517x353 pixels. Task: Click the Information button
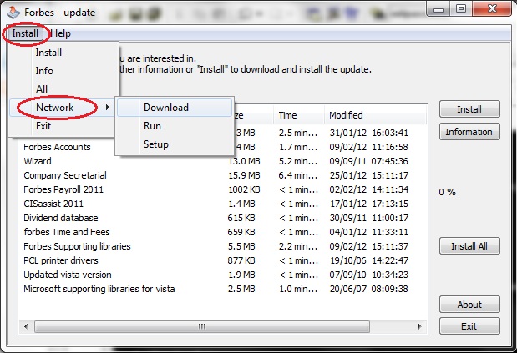point(469,132)
